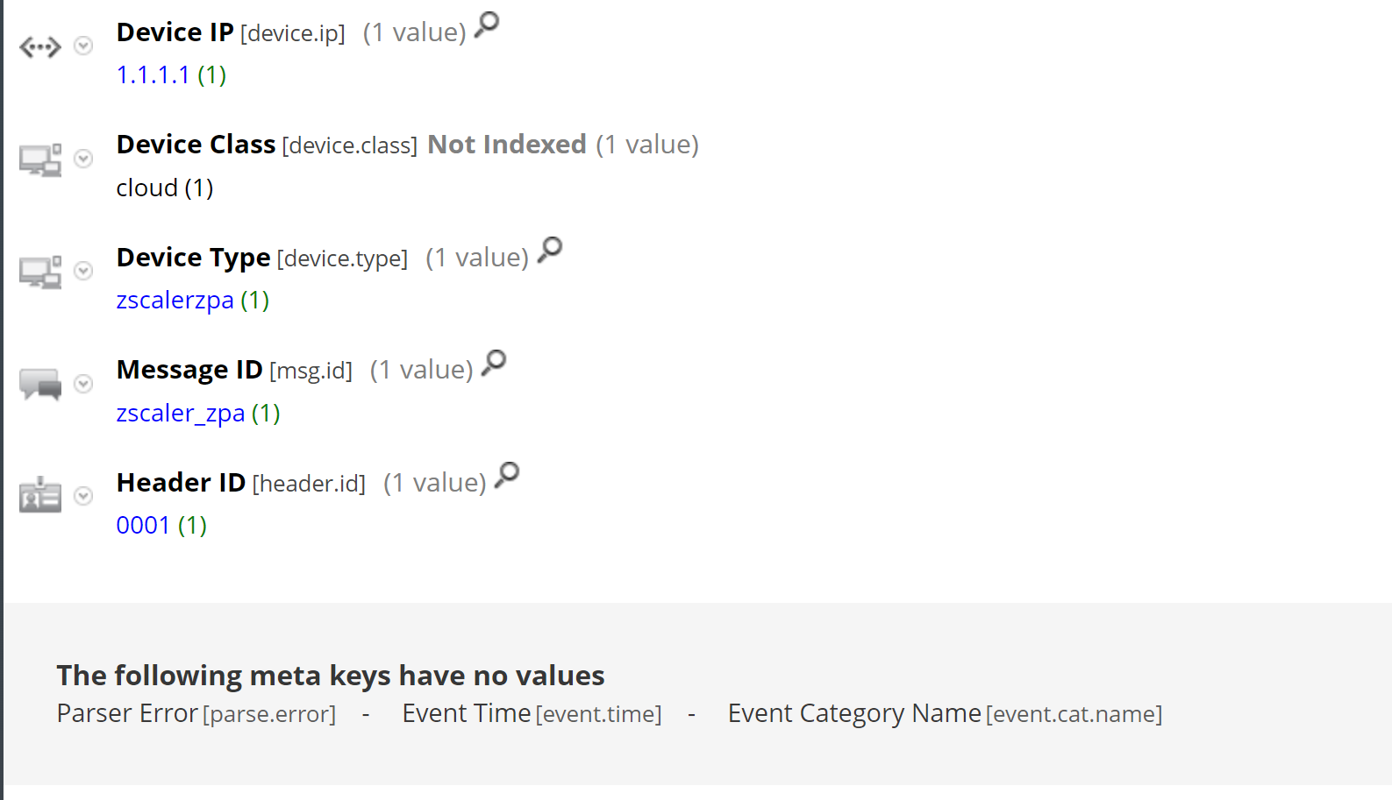The image size is (1392, 800).
Task: Expand the Device IP options dropdown
Action: tap(83, 46)
